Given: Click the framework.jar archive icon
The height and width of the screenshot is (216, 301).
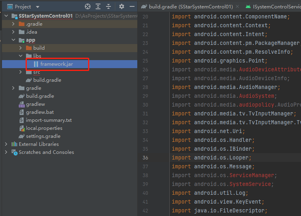Looking at the screenshot, I should pos(36,64).
